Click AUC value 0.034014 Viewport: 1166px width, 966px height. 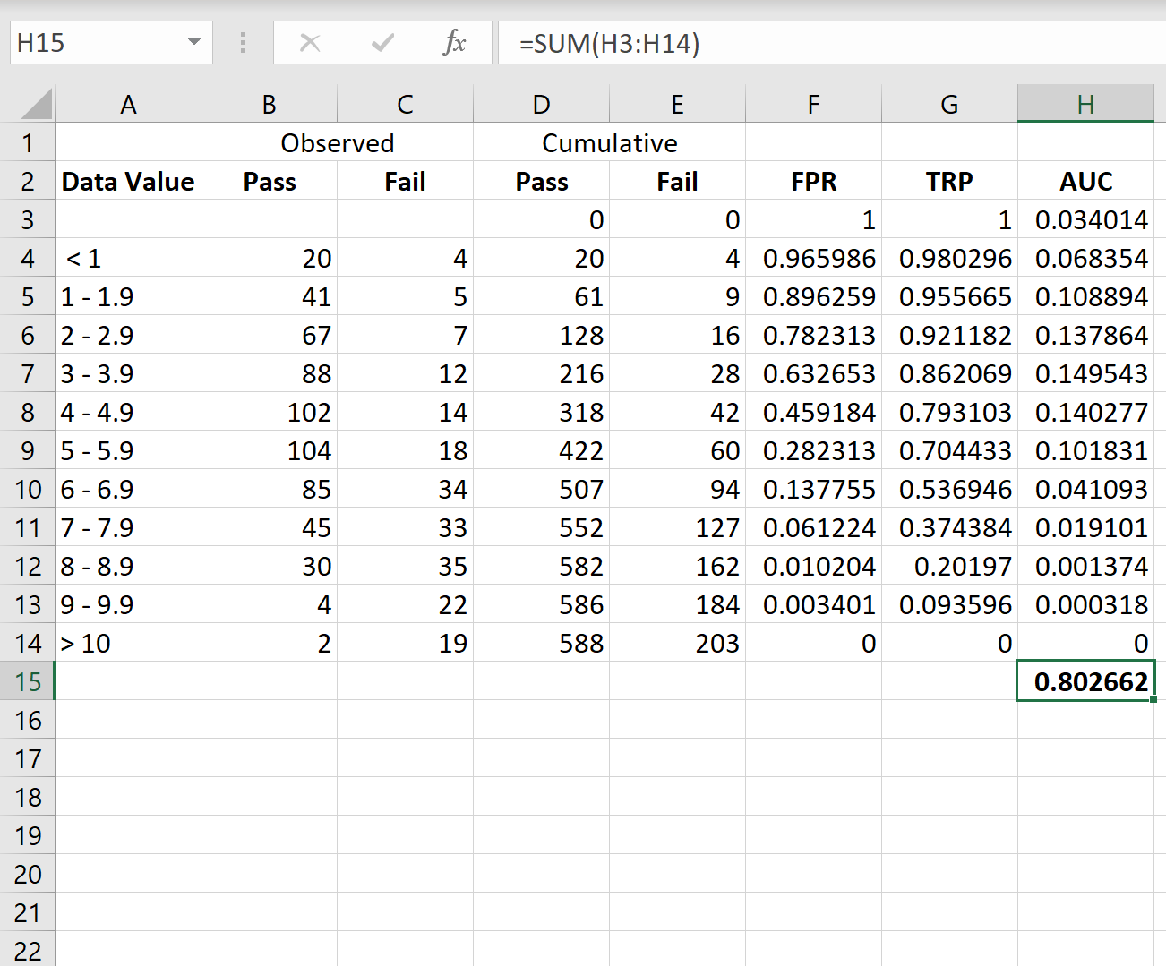[x=1085, y=219]
